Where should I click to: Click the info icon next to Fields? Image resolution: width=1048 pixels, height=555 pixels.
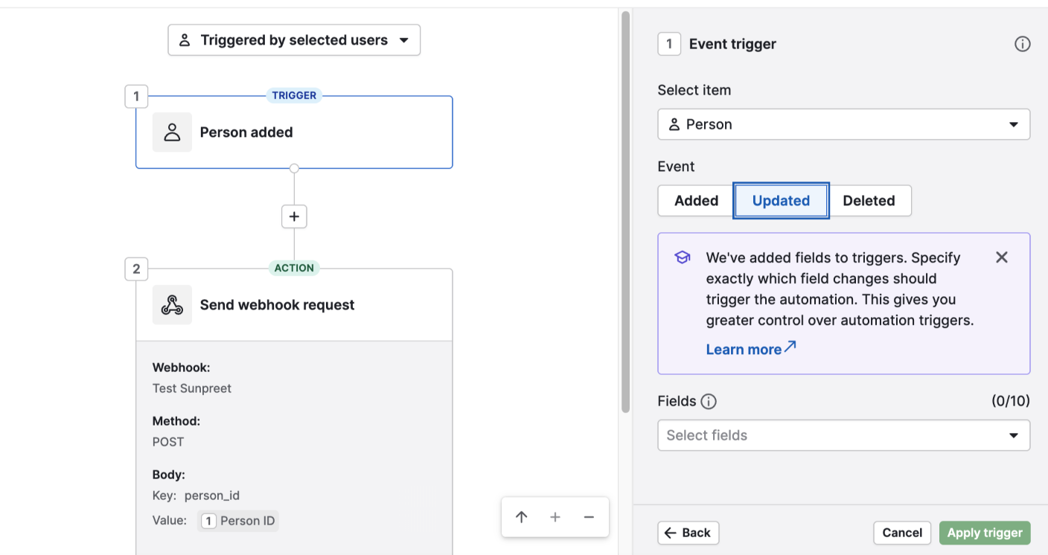(x=709, y=402)
